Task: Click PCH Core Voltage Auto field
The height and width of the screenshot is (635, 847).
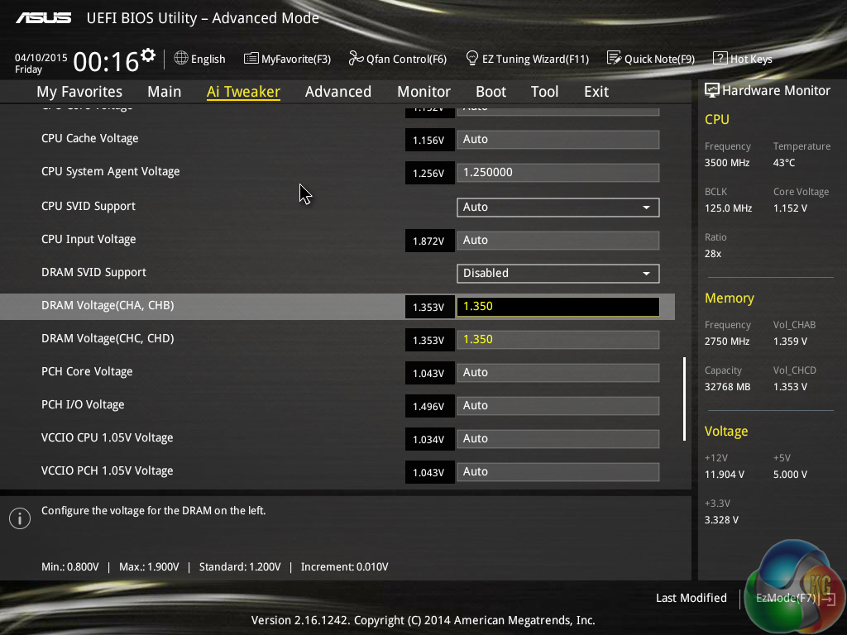Action: pos(558,373)
